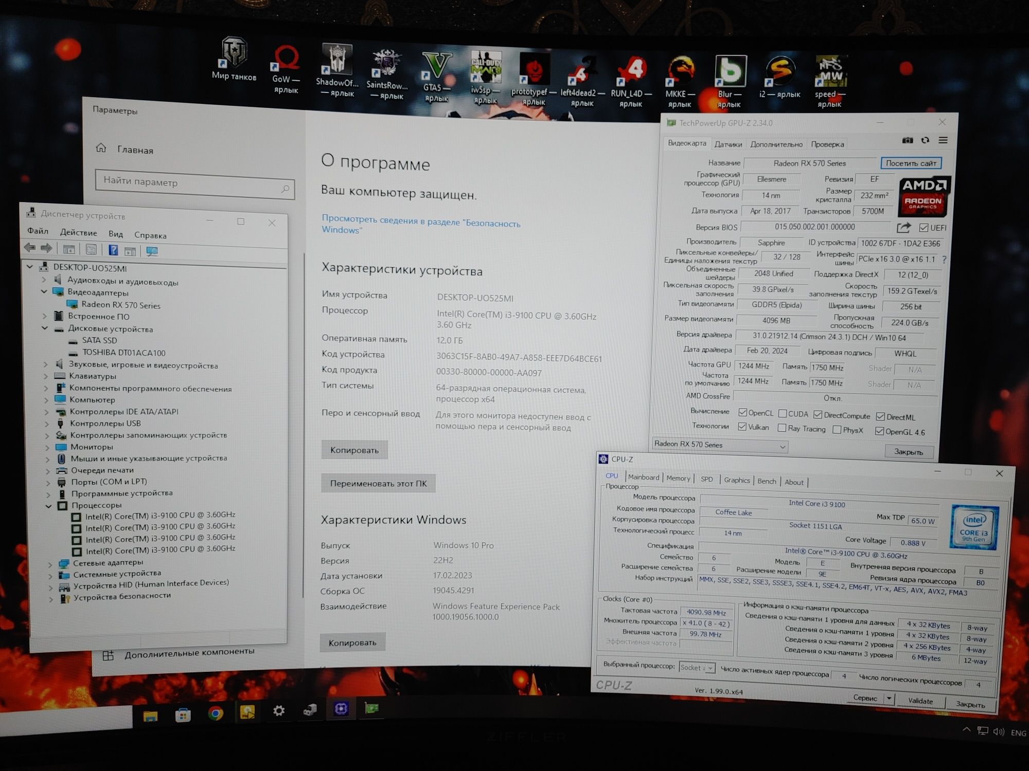
Task: Click the Посетить сайт button in GPU-Z
Action: 911,163
